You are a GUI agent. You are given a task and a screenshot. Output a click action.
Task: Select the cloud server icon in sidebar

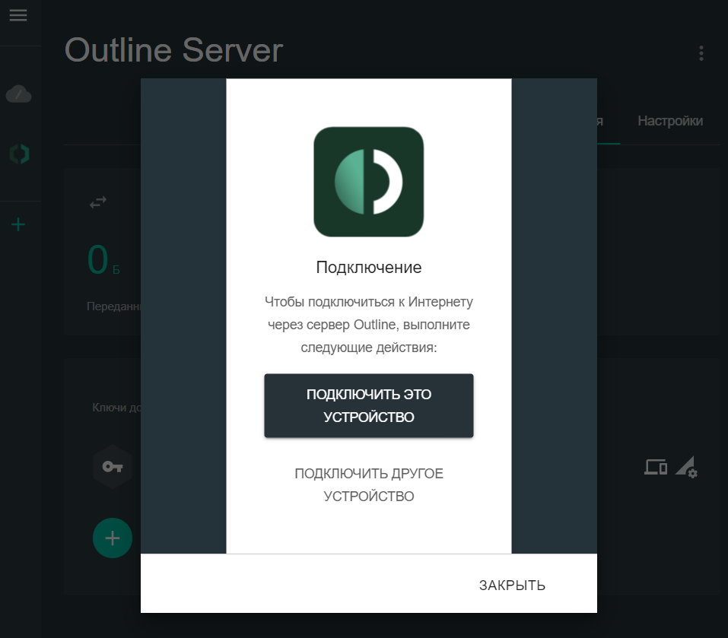(18, 94)
